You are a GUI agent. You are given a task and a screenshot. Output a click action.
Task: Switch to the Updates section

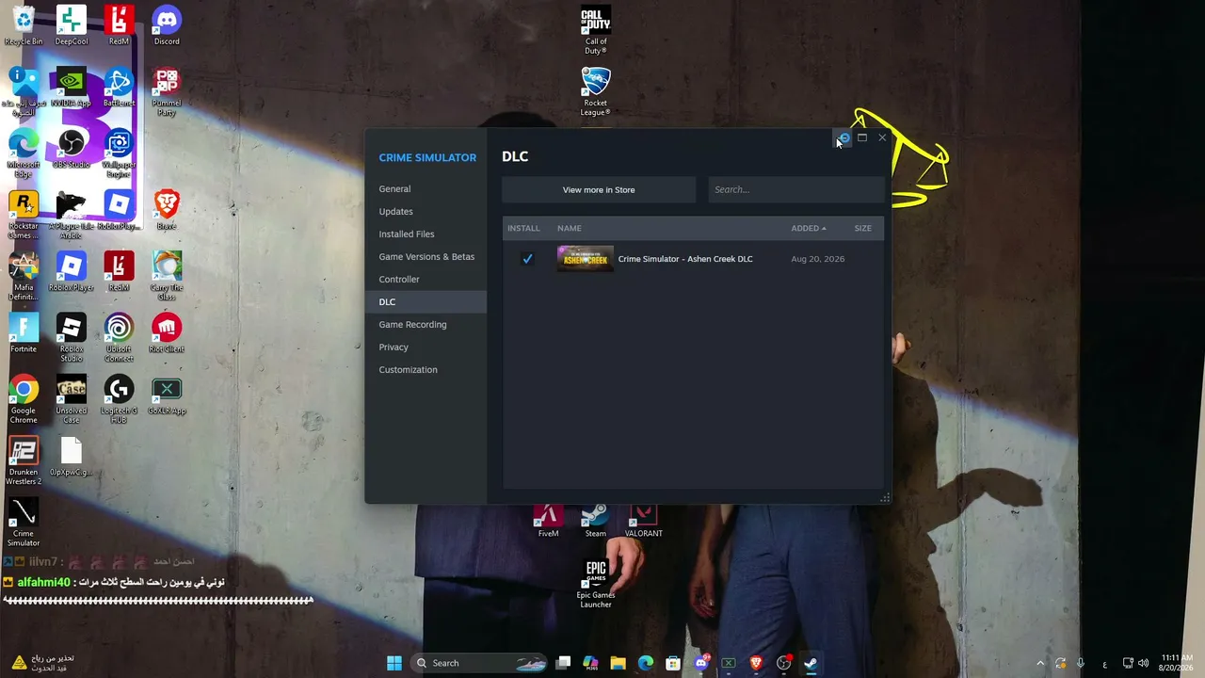point(395,211)
